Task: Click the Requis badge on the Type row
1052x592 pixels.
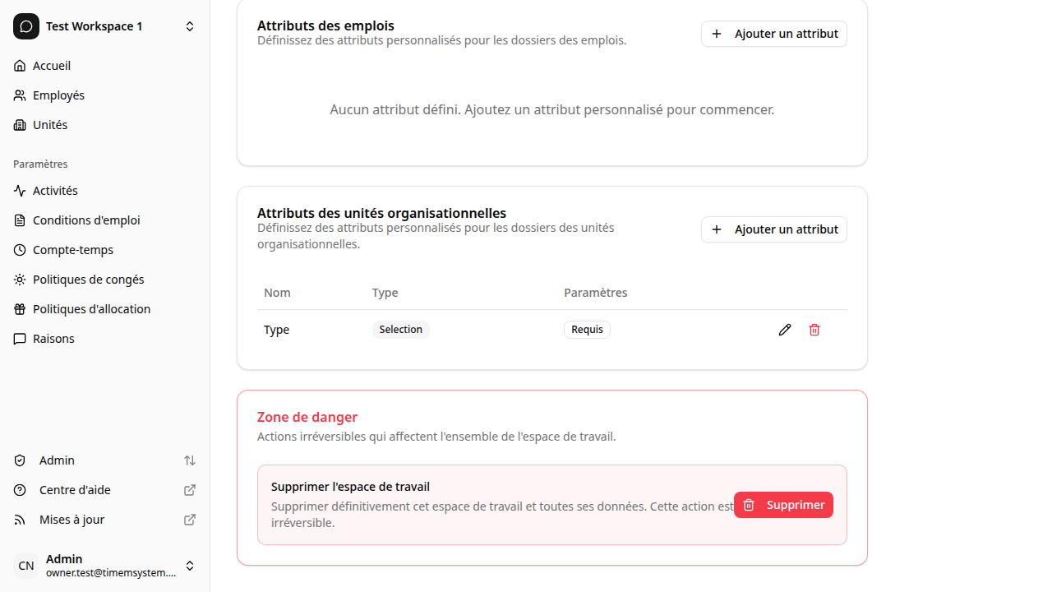Action: click(x=587, y=329)
